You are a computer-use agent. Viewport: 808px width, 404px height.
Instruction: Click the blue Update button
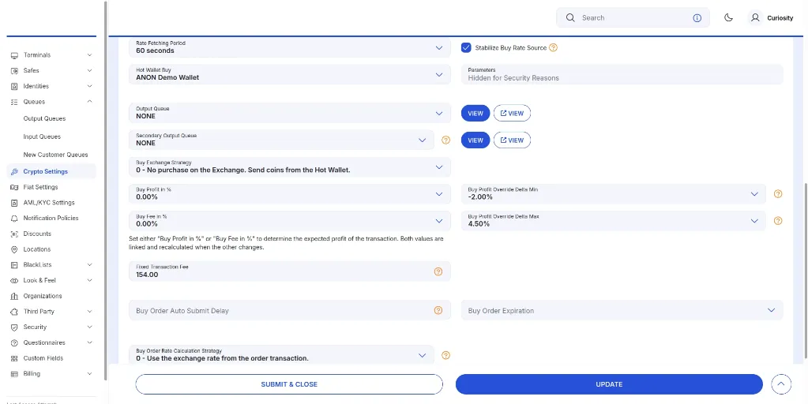(x=608, y=384)
